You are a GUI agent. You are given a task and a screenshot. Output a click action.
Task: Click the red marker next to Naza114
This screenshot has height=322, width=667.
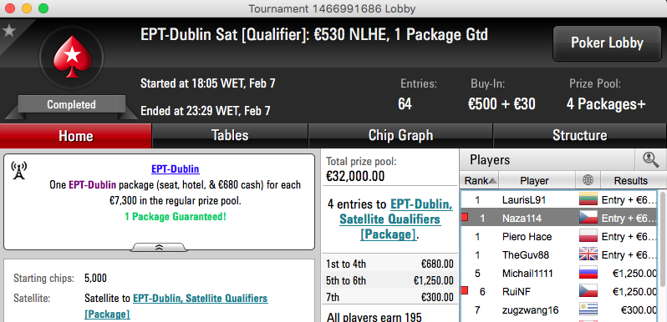(x=465, y=218)
